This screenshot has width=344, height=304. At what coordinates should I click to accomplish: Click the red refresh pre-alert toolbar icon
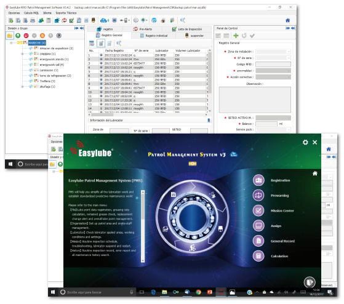point(64,20)
